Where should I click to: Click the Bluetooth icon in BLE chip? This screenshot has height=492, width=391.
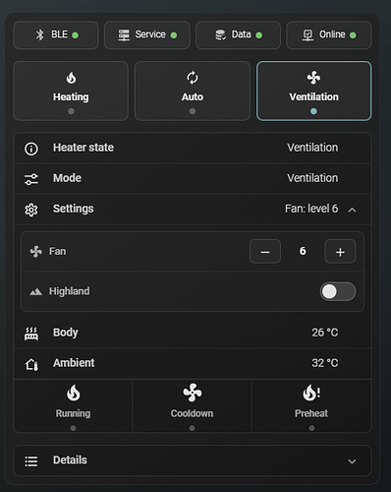(39, 34)
